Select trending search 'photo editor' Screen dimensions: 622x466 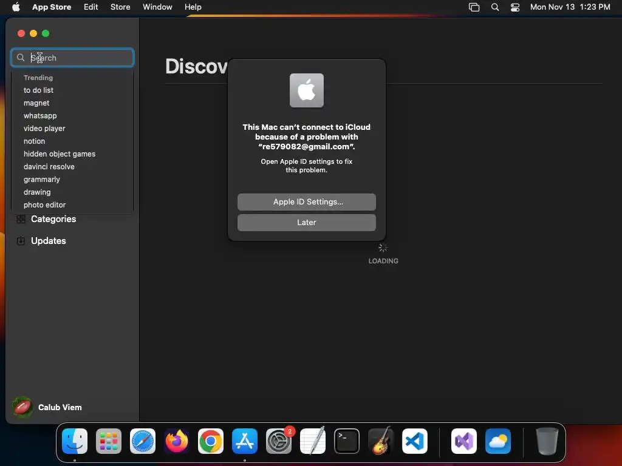45,205
